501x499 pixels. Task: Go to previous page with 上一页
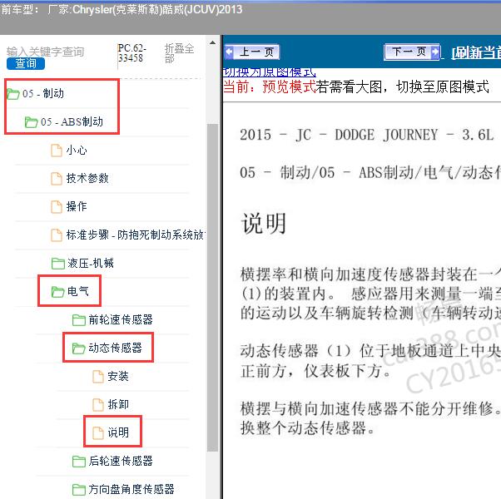[252, 52]
